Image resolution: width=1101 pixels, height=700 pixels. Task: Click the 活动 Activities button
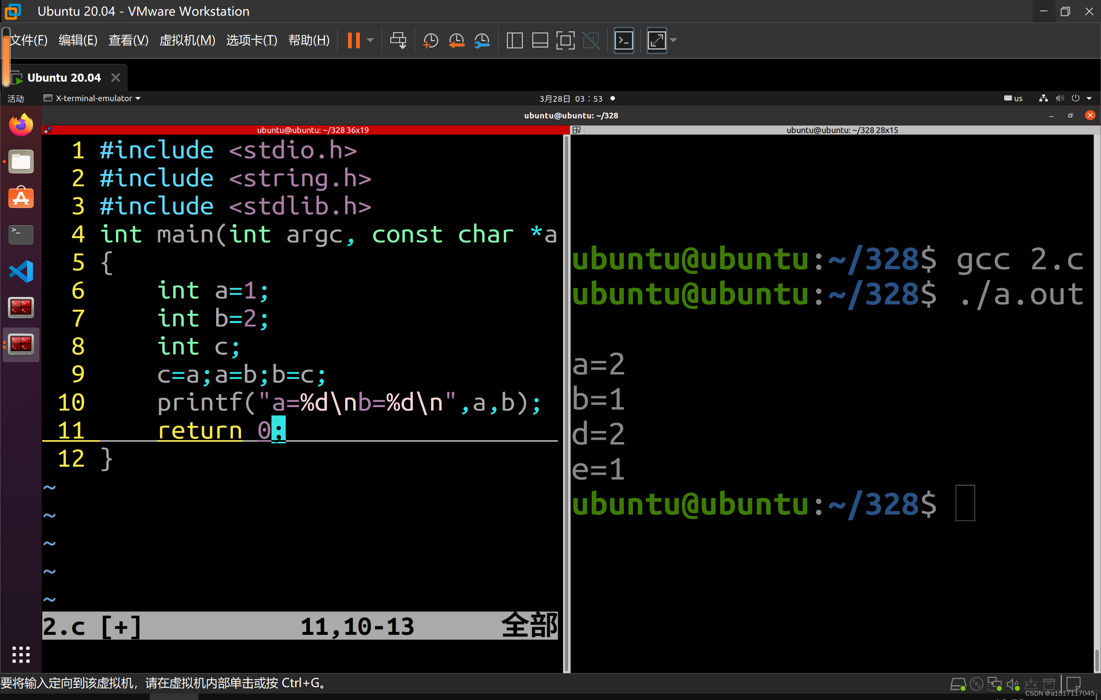point(16,99)
